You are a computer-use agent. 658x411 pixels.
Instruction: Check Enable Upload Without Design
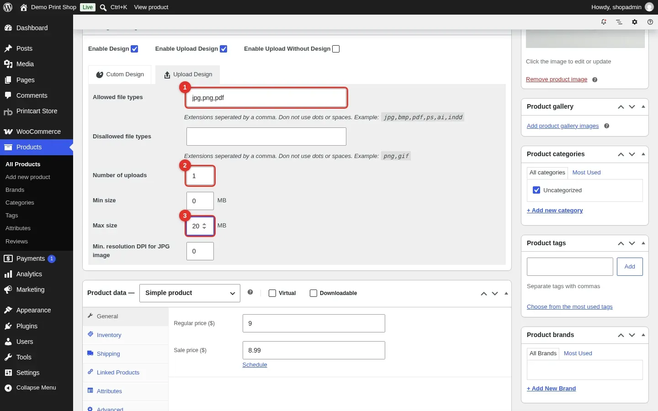(336, 49)
